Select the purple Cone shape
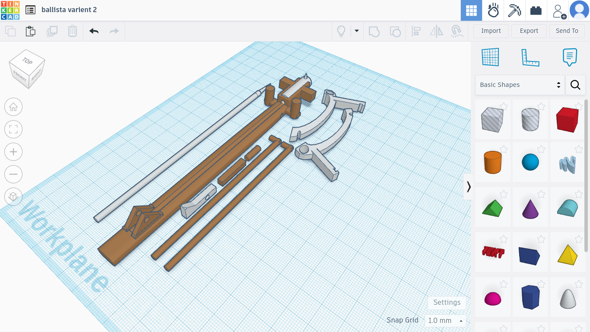This screenshot has height=332, width=590. pyautogui.click(x=530, y=208)
